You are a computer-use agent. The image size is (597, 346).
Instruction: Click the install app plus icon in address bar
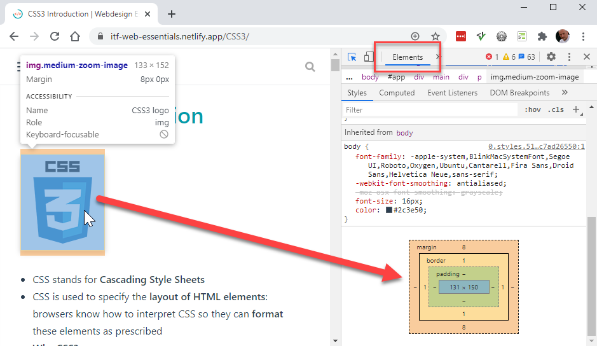click(415, 36)
